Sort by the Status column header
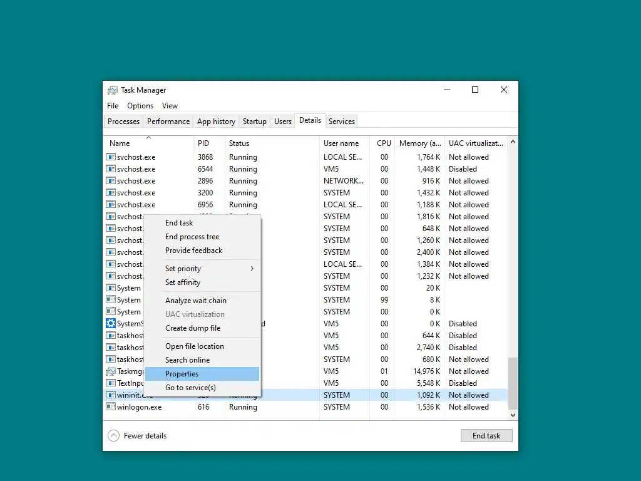Screen dimensions: 641x481 tap(272, 143)
